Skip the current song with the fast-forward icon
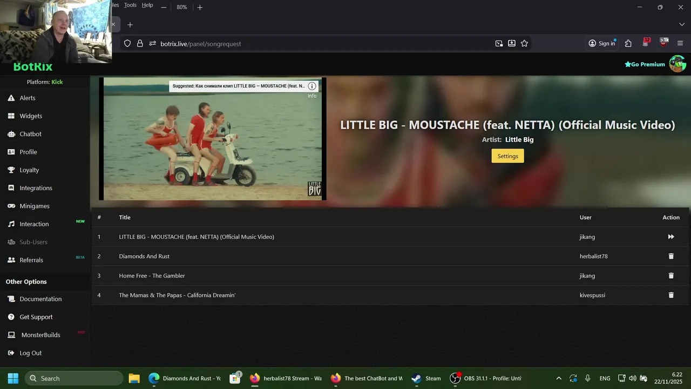The width and height of the screenshot is (691, 389). click(x=671, y=237)
